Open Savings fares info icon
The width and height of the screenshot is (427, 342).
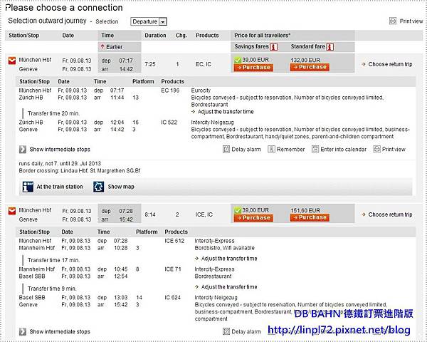(x=273, y=47)
